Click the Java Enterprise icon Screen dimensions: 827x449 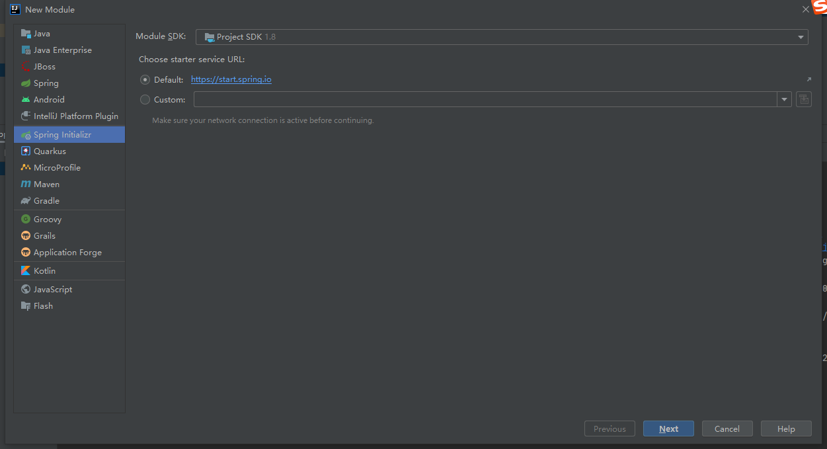[26, 50]
